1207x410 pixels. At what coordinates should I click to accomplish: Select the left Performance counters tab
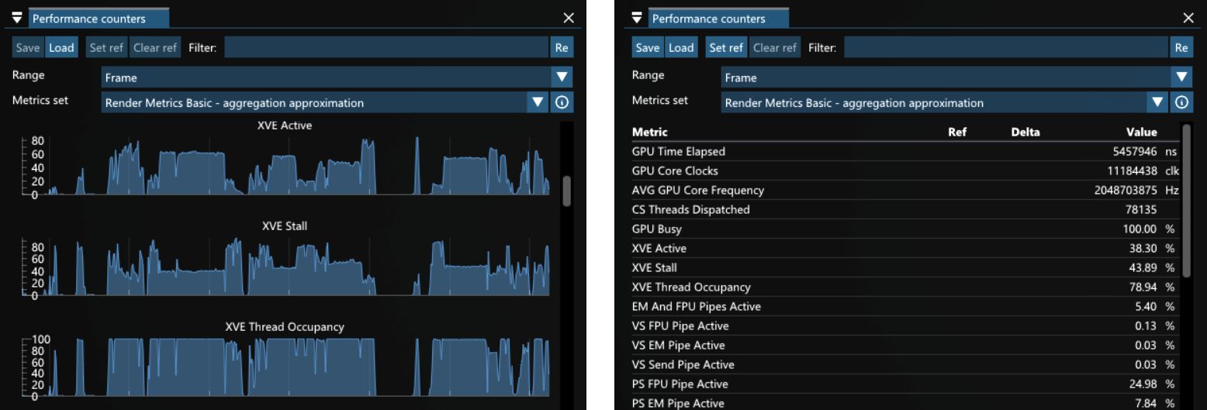(88, 18)
